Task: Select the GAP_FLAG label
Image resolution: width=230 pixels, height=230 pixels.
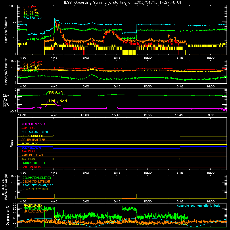Action: (28, 128)
